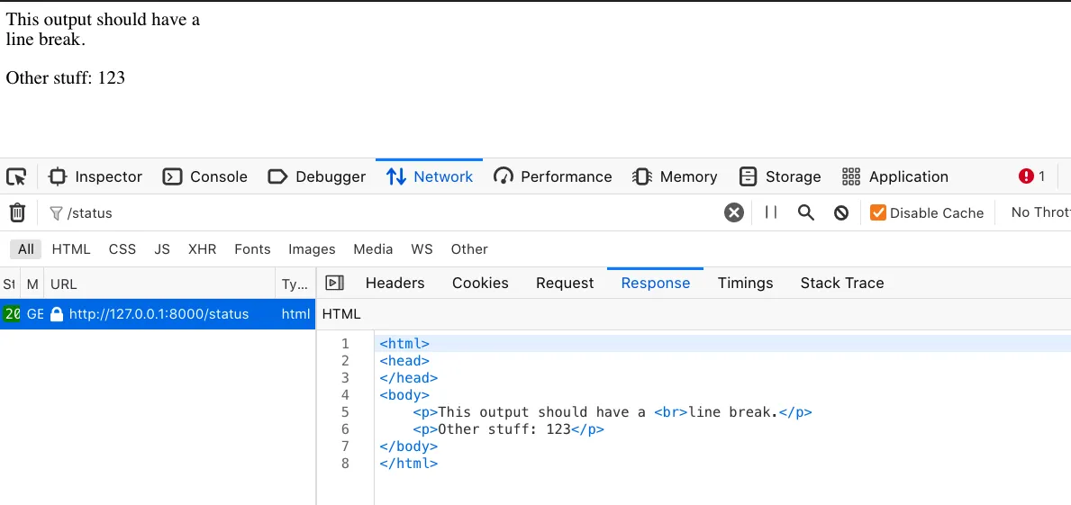Clear network log with trash icon

point(17,213)
